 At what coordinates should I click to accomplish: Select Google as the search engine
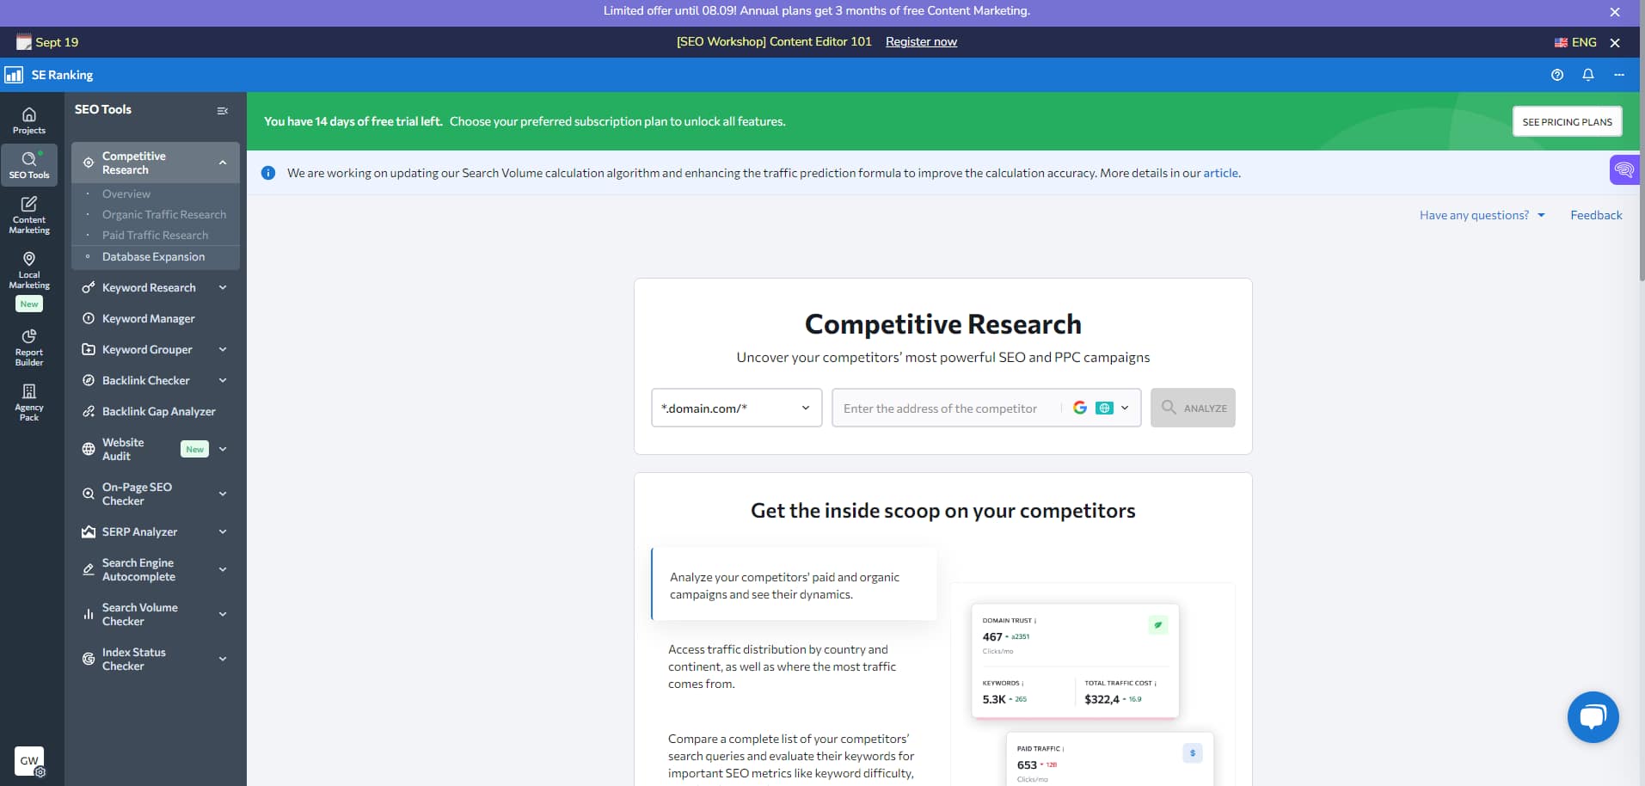pyautogui.click(x=1082, y=408)
